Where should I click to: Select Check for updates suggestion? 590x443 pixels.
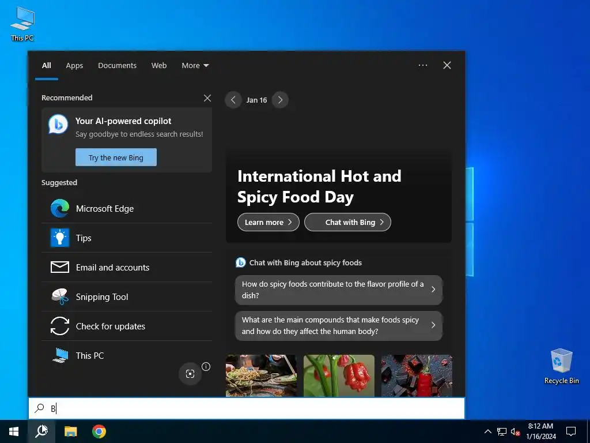[x=127, y=326]
